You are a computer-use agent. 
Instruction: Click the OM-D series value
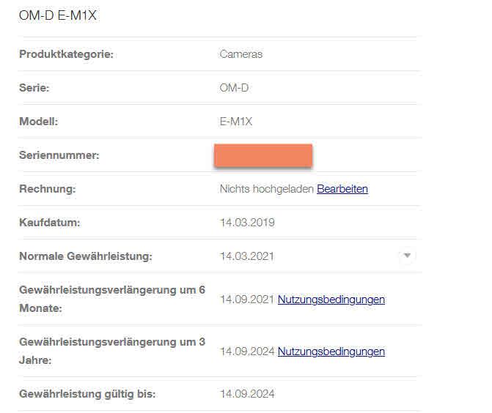(x=234, y=88)
